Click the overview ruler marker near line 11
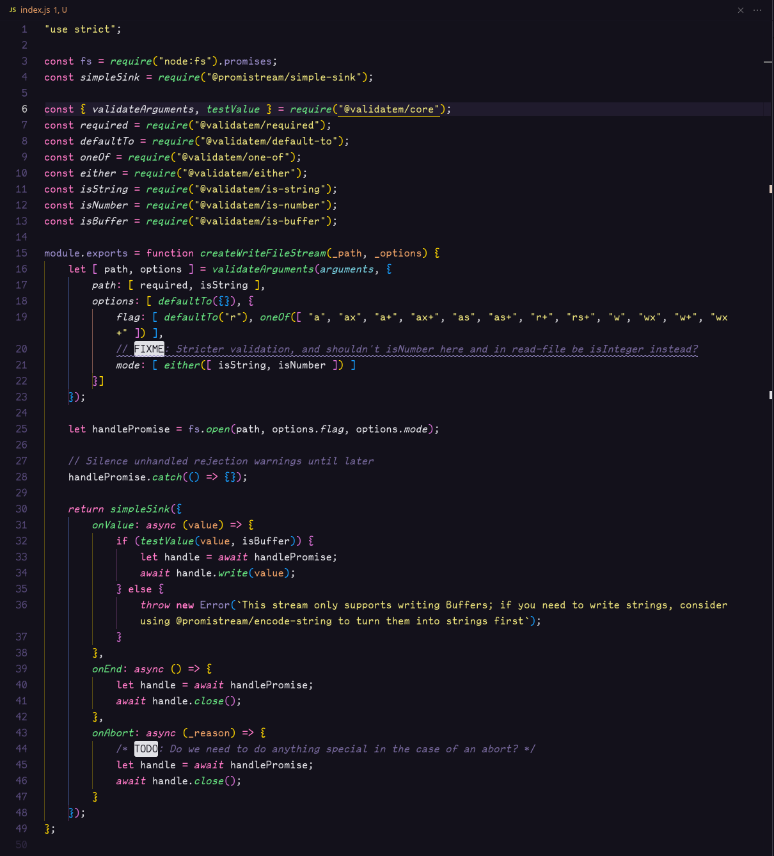 coord(770,189)
